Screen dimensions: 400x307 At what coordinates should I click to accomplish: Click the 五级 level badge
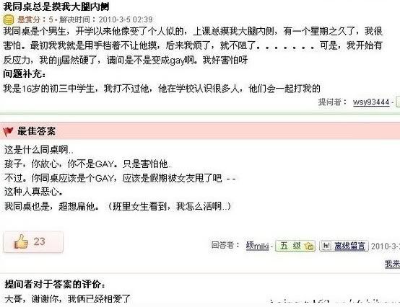click(295, 246)
